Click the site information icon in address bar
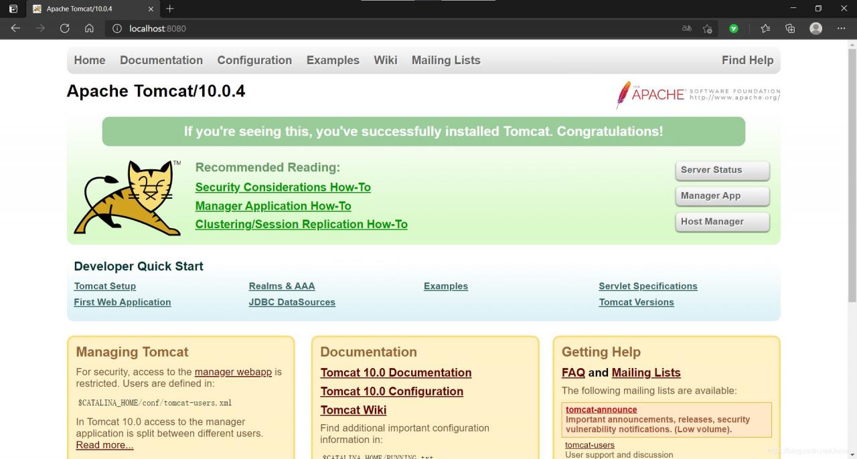 [117, 28]
